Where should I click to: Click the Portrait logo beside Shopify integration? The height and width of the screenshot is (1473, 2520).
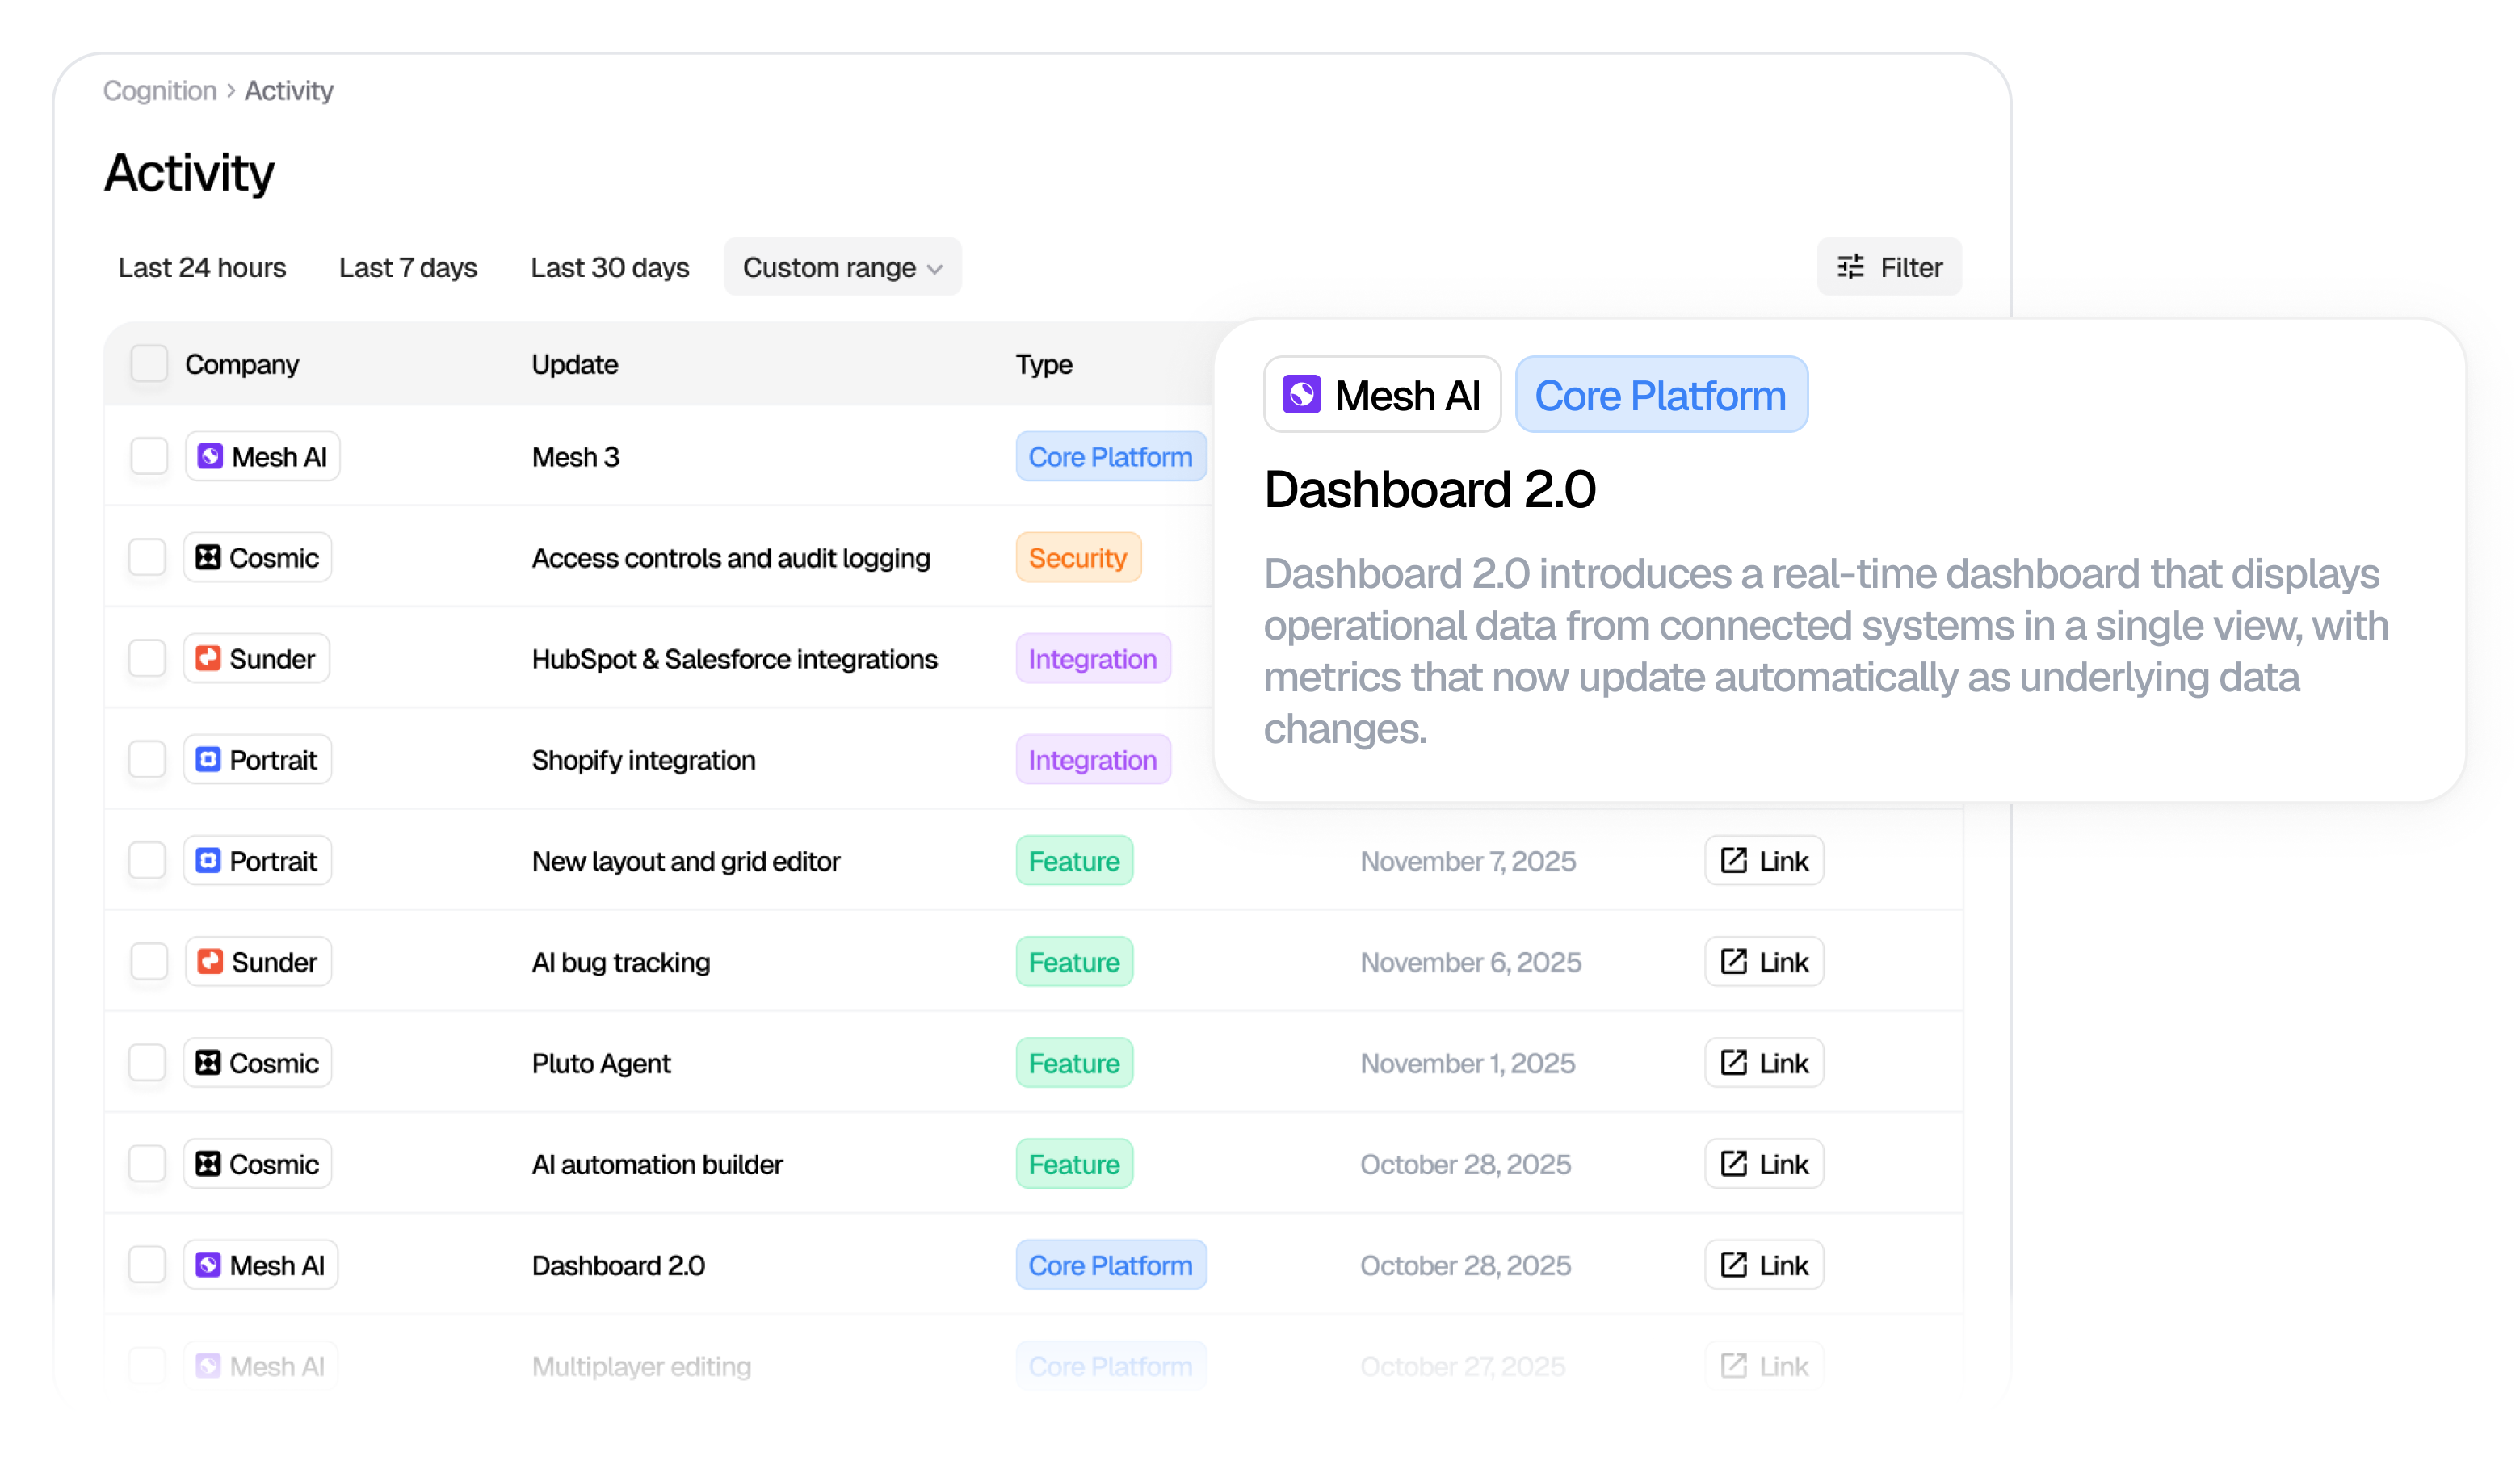pyautogui.click(x=208, y=759)
